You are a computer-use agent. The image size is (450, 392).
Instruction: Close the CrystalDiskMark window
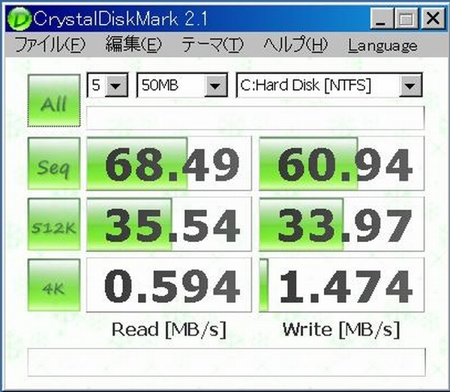(433, 18)
